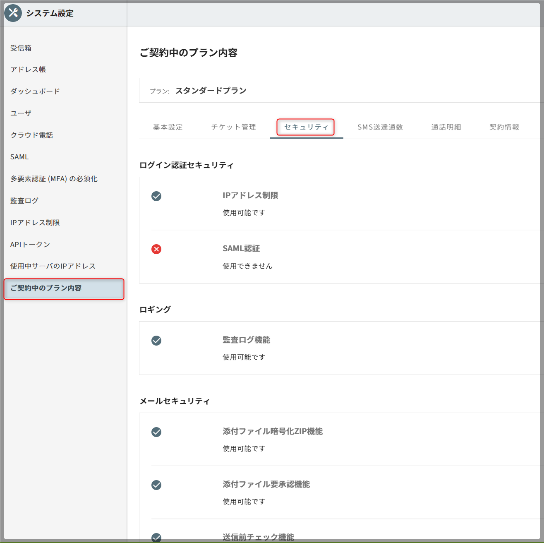Click the IP address restriction checkmark icon

(156, 196)
